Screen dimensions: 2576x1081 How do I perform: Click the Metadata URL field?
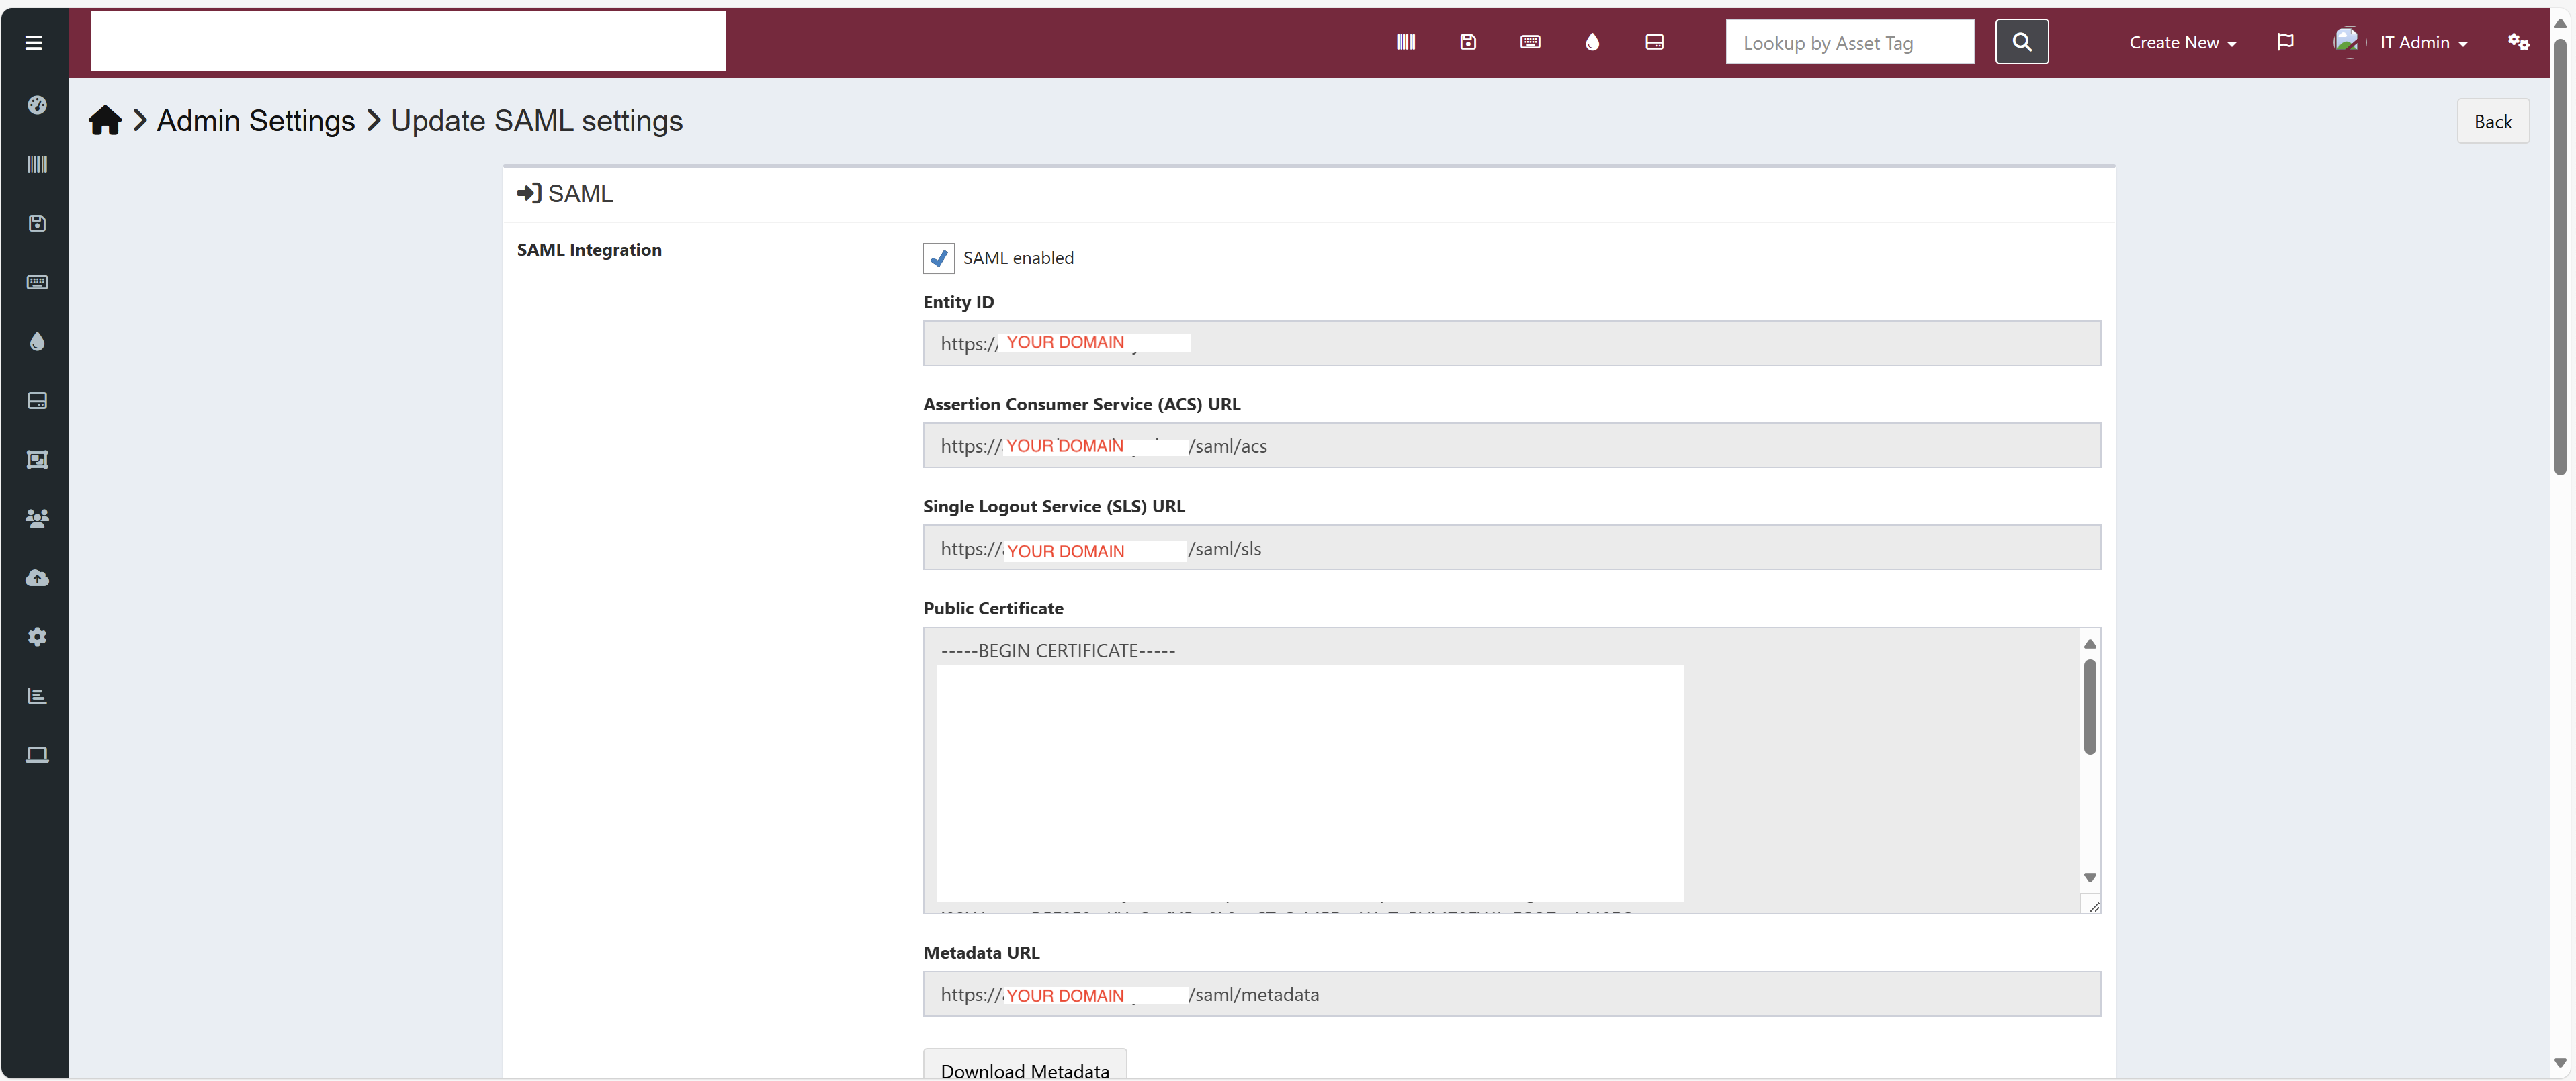[1511, 993]
